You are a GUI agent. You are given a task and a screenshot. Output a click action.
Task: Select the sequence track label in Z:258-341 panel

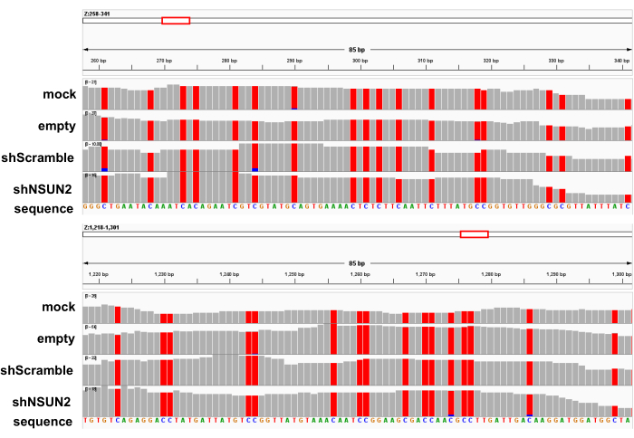click(x=43, y=209)
